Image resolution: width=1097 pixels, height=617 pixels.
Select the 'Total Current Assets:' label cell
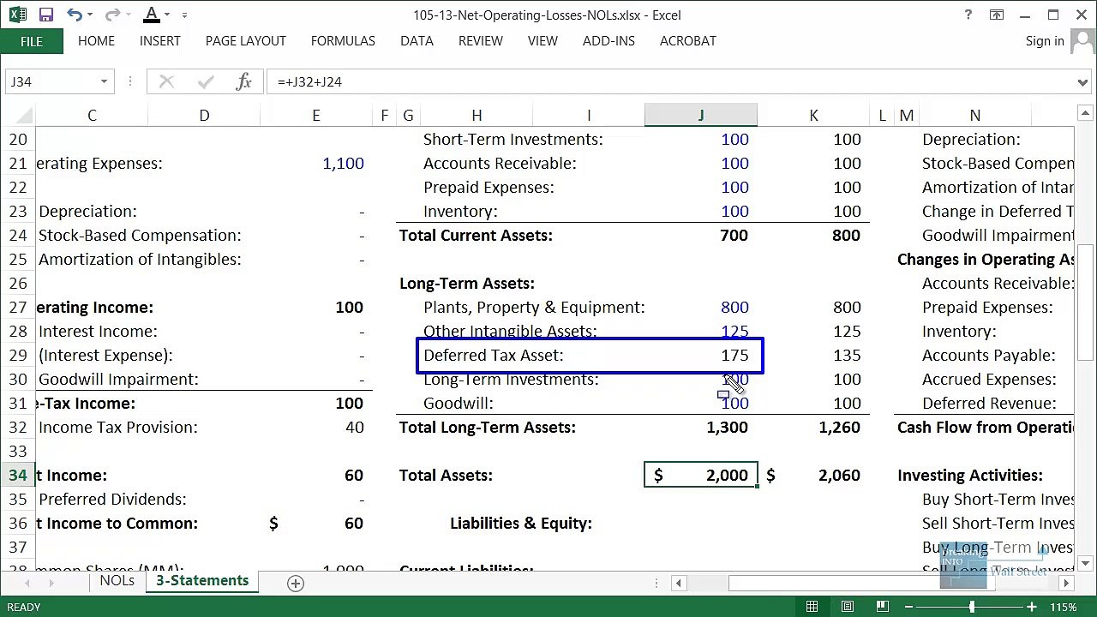(476, 236)
